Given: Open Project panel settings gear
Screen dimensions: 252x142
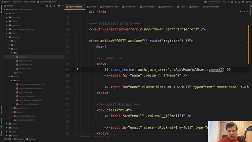Looking at the screenshot, I should 59,6.
